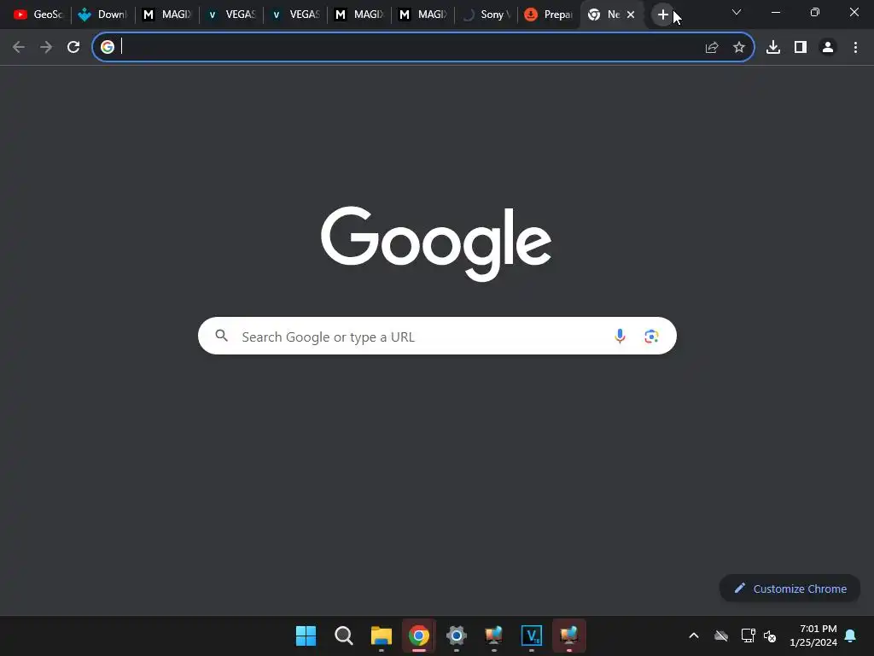Image resolution: width=874 pixels, height=656 pixels.
Task: Start voice search with microphone icon
Action: pos(620,336)
